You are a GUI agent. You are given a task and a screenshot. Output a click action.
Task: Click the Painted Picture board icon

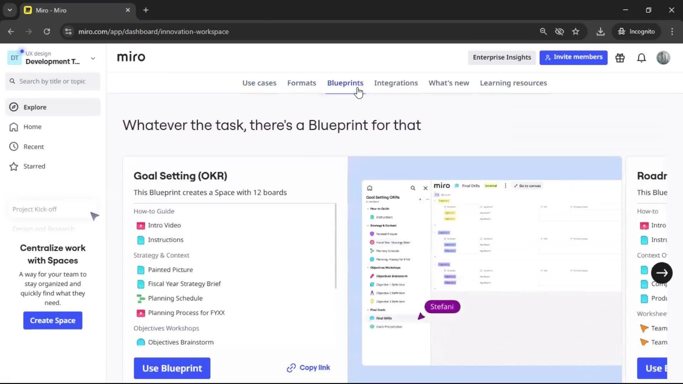(141, 270)
